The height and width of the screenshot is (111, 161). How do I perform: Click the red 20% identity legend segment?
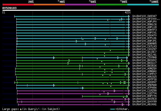click(18, 5)
